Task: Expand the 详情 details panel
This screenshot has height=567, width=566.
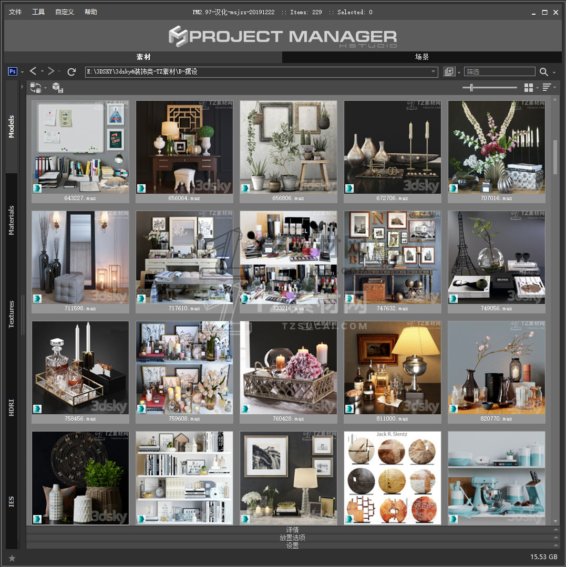Action: (292, 530)
